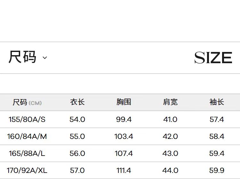Click the 肩宽 column header
This screenshot has height=179, width=240.
tap(170, 102)
